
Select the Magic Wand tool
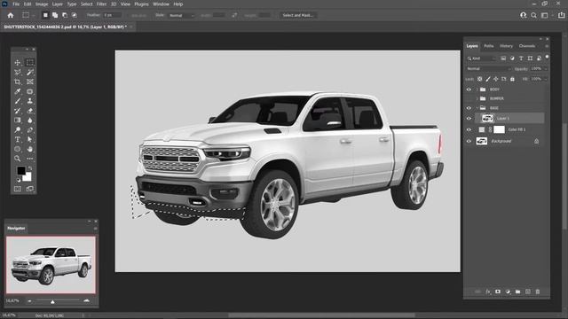coord(29,73)
